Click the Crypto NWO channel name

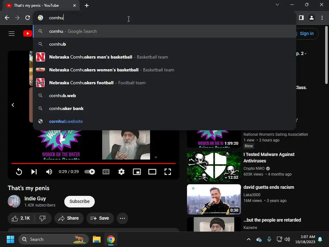pyautogui.click(x=254, y=169)
